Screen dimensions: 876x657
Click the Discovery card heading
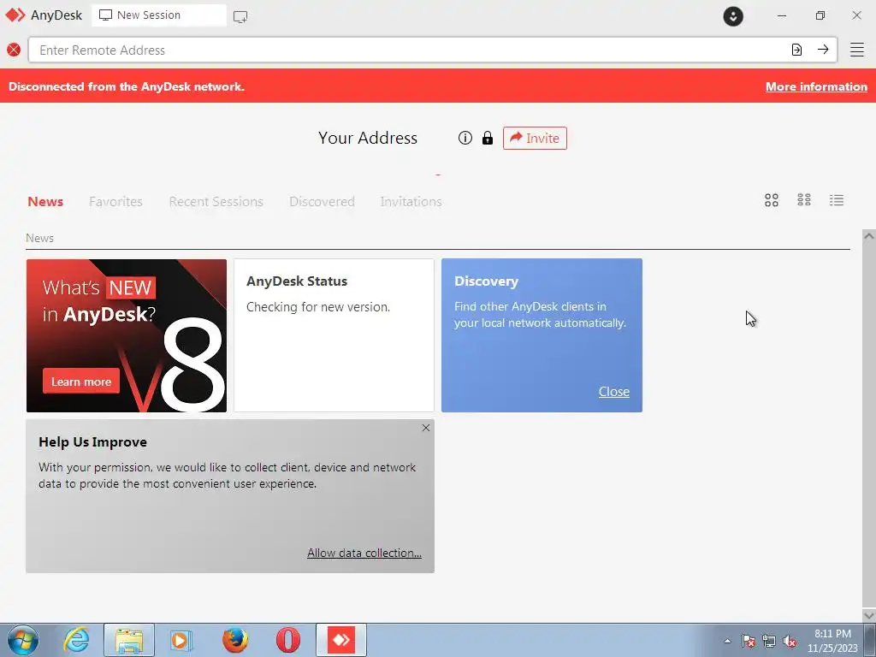[486, 281]
